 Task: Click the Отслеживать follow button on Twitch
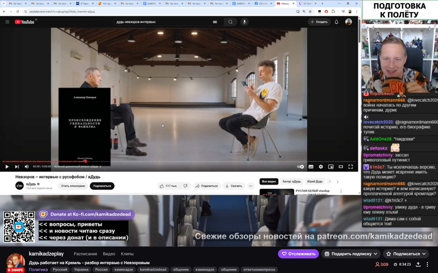click(x=298, y=254)
